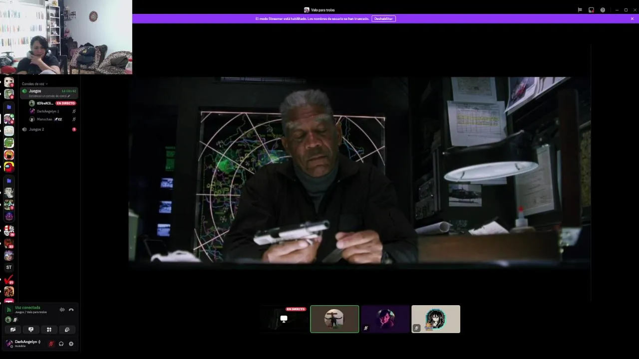Open the activities button

click(x=49, y=330)
